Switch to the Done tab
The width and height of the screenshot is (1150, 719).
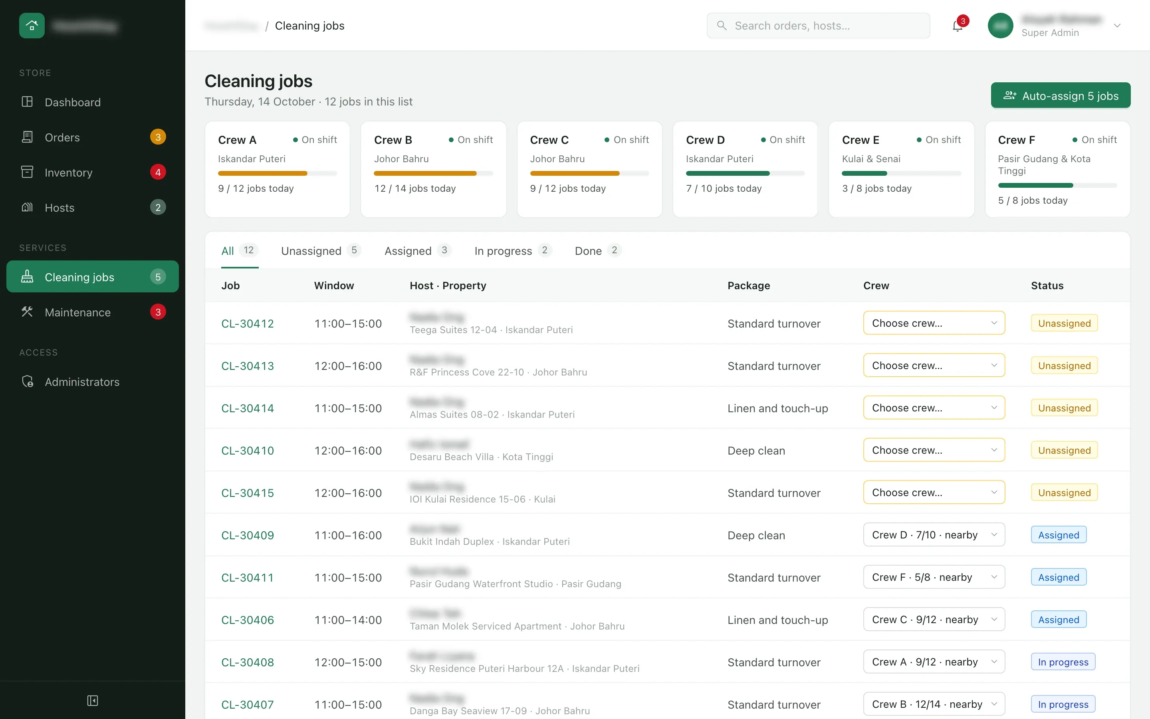598,250
